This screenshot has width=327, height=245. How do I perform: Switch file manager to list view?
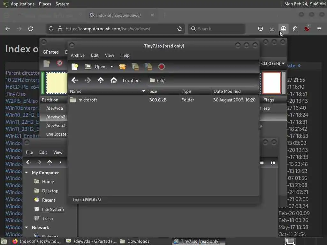262,162
